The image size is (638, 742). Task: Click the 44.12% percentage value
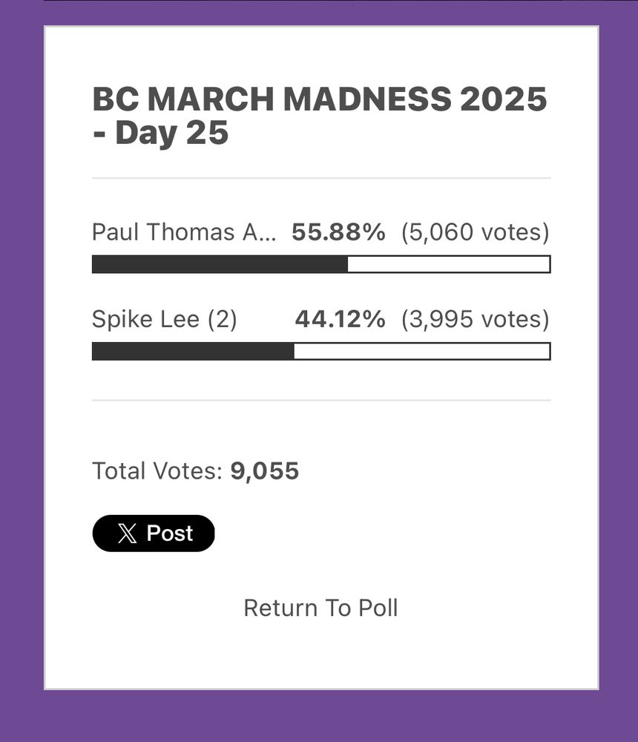(x=341, y=319)
